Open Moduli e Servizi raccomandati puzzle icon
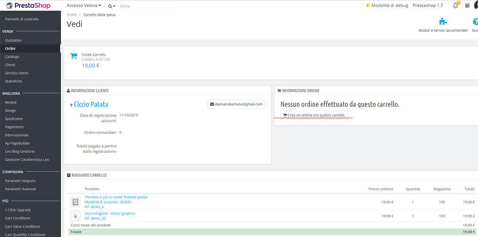Screen dimensions: 478x237 pos(443,22)
